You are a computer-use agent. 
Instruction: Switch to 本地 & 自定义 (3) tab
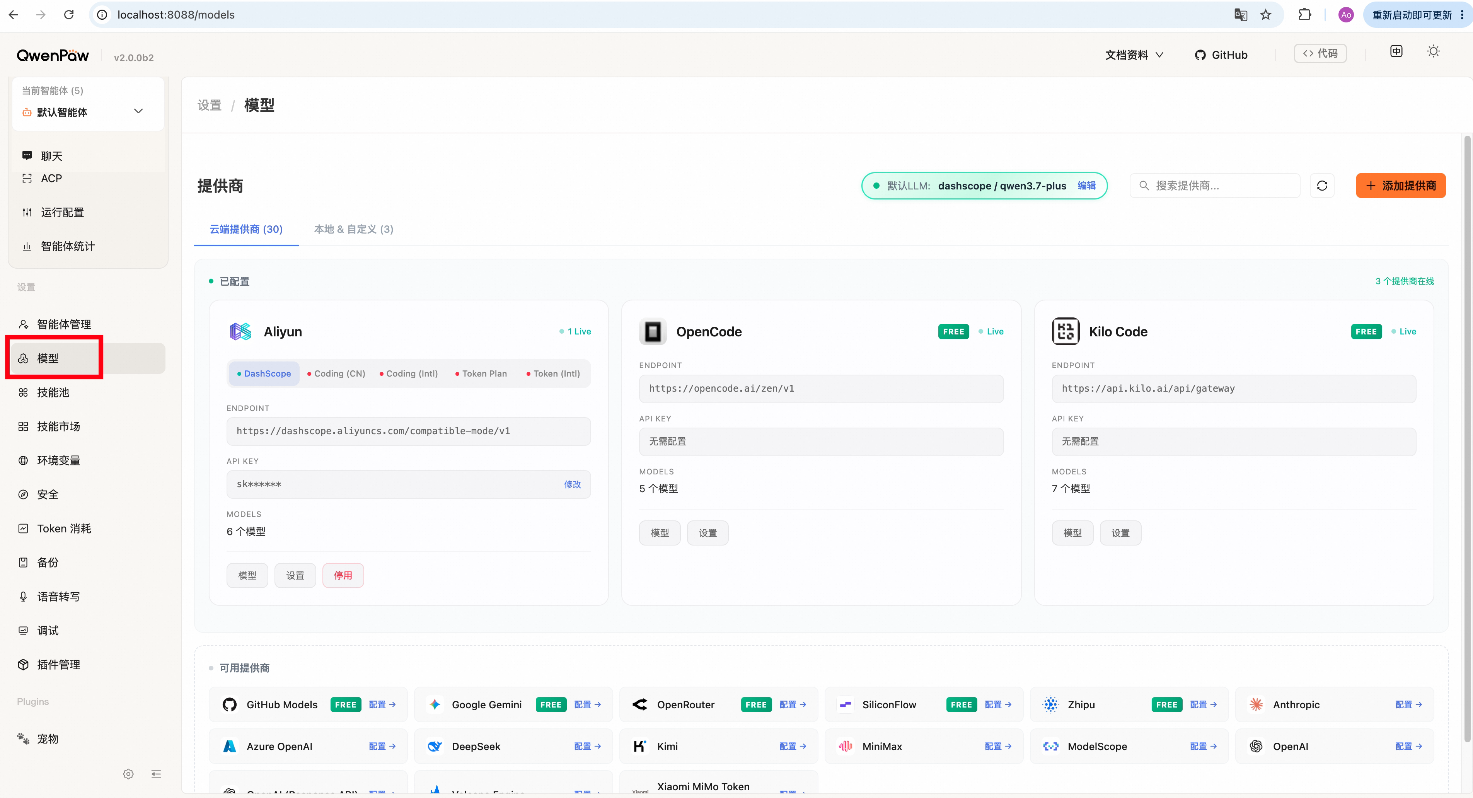pos(353,229)
